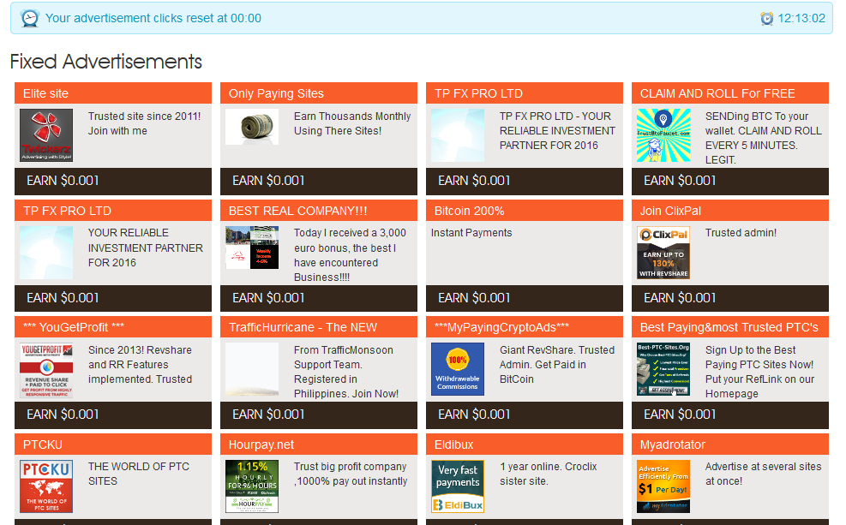Click 'Your advertisement clicks reset at 00:00' notice
The image size is (846, 525).
(x=153, y=18)
